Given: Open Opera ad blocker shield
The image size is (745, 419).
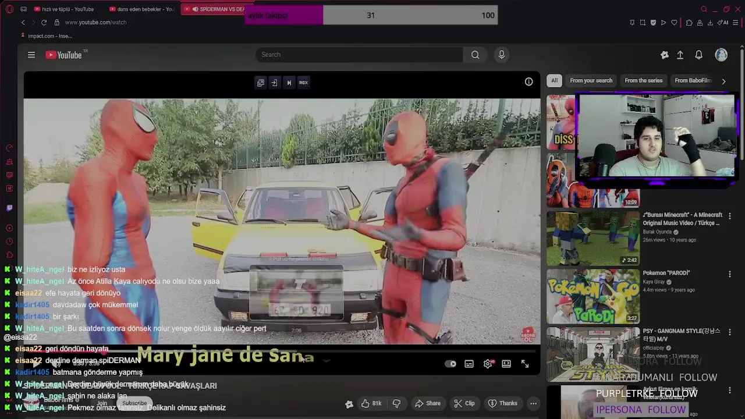Looking at the screenshot, I should tap(653, 23).
